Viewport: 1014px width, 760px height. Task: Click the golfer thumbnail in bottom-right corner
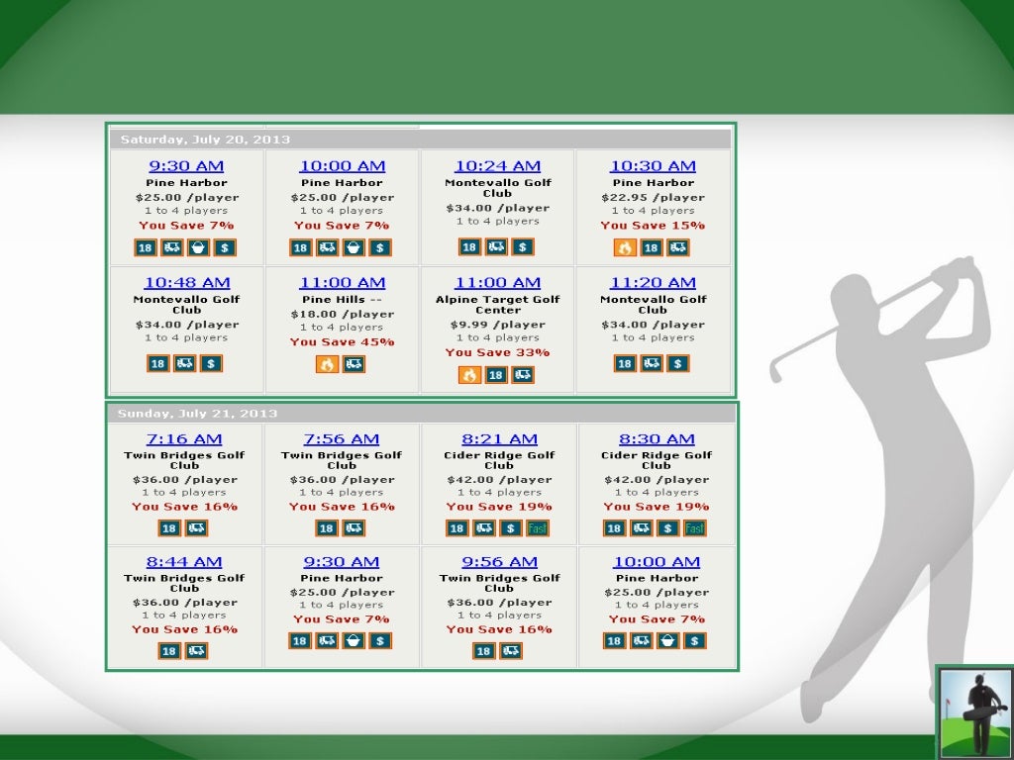pyautogui.click(x=975, y=712)
